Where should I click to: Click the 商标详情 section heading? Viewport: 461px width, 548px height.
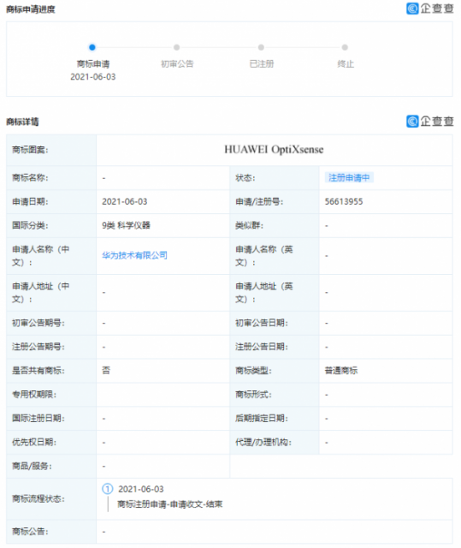pos(23,122)
